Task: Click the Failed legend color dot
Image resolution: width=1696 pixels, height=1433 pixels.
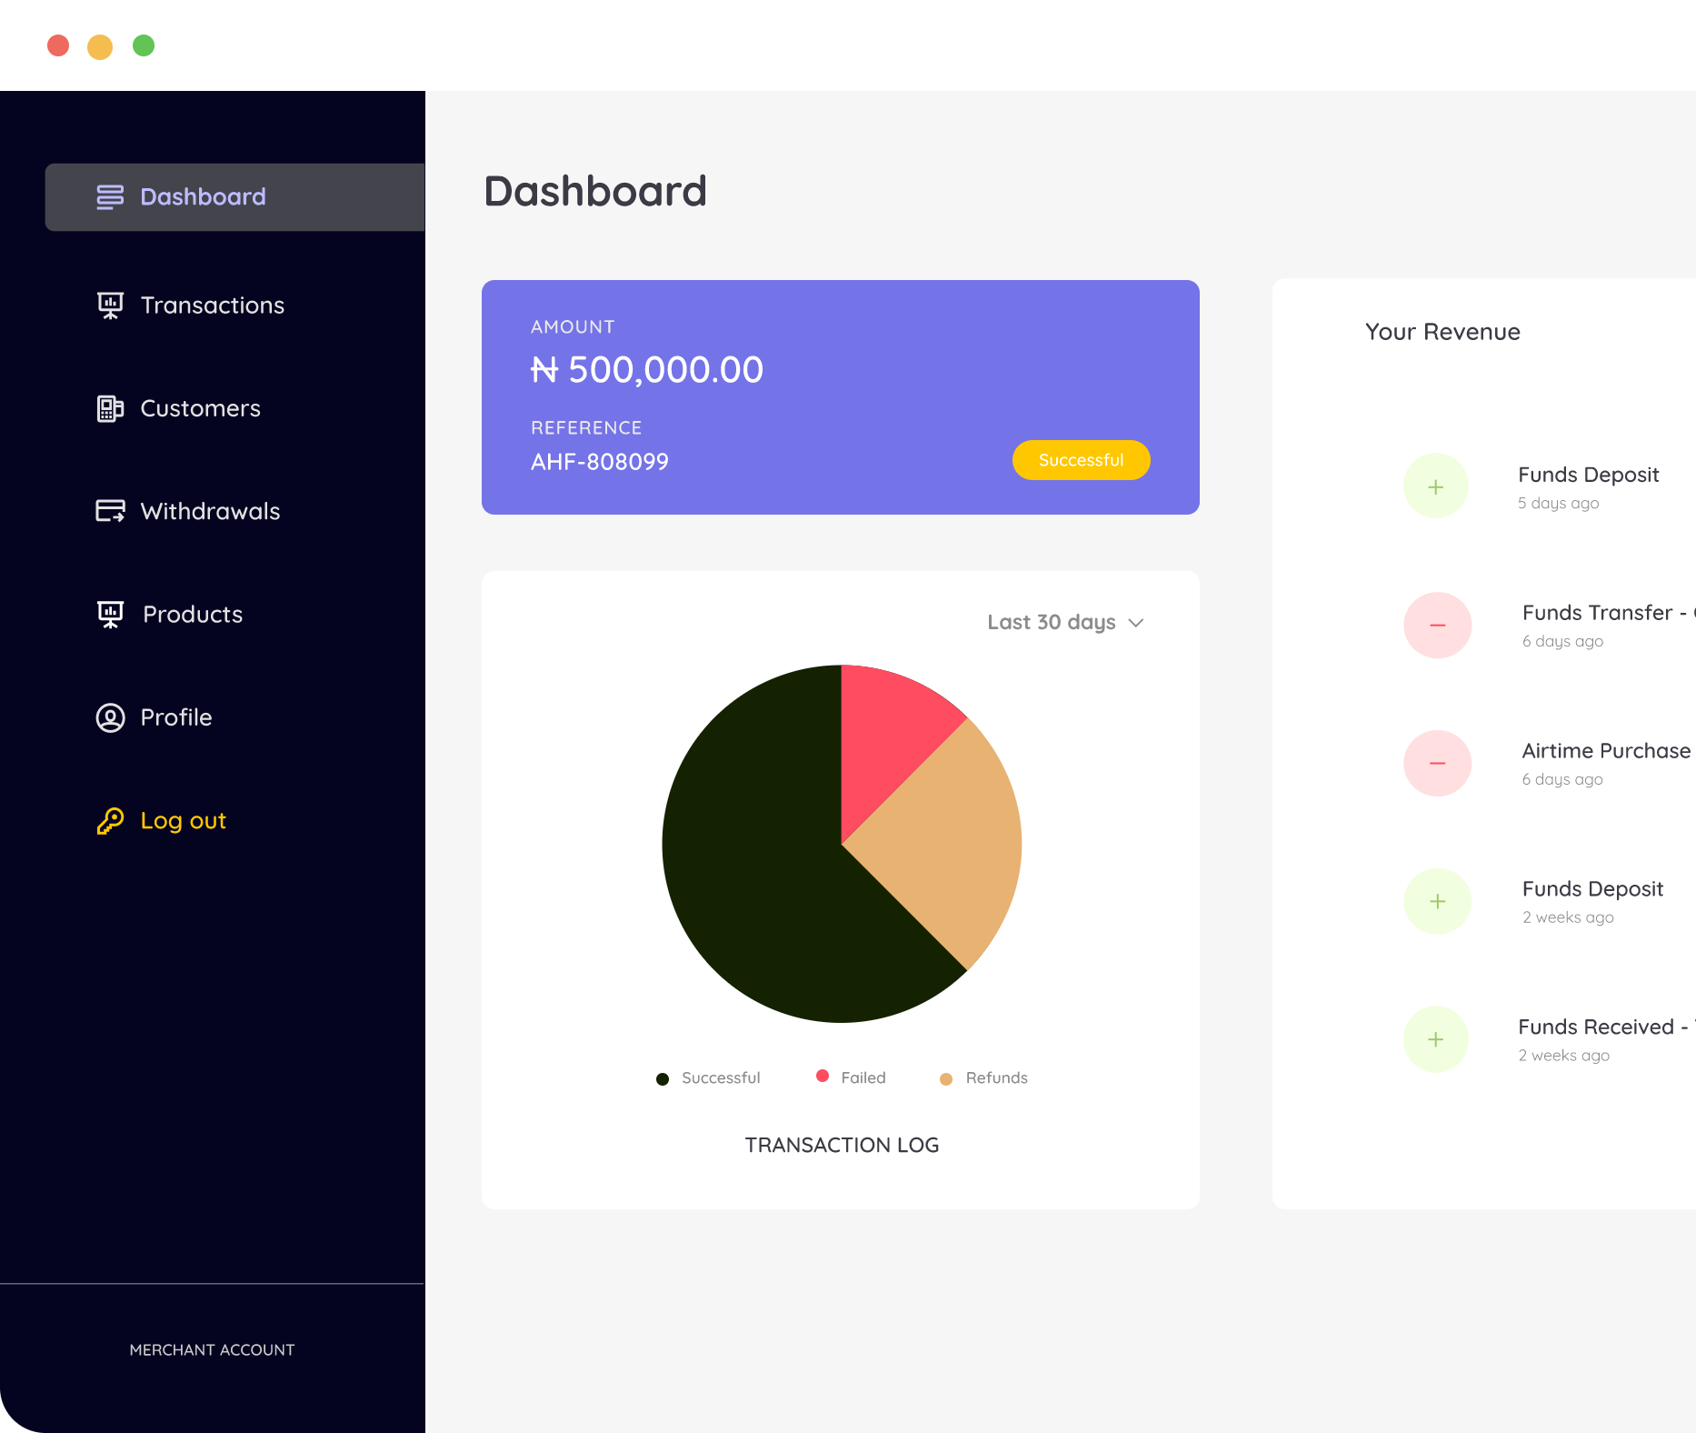Action: [823, 1077]
